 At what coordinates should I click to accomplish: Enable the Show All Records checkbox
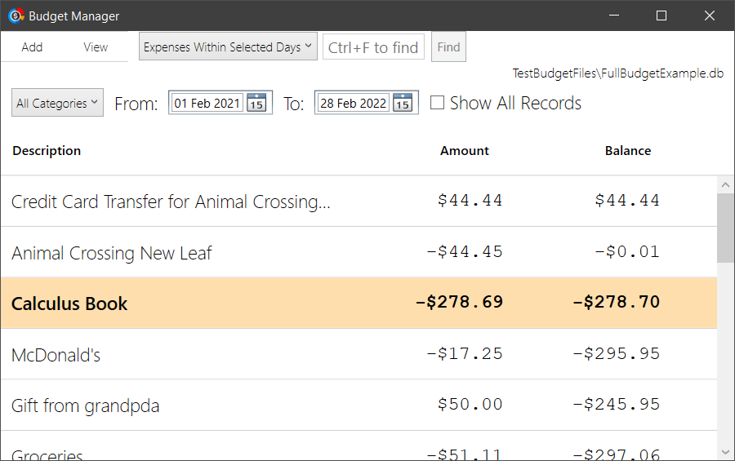pos(437,103)
